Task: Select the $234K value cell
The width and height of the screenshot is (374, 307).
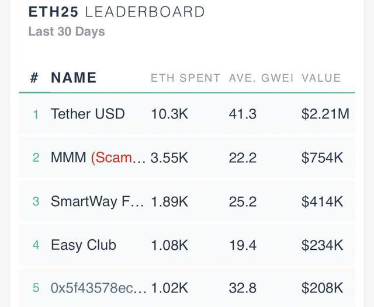Action: point(322,245)
